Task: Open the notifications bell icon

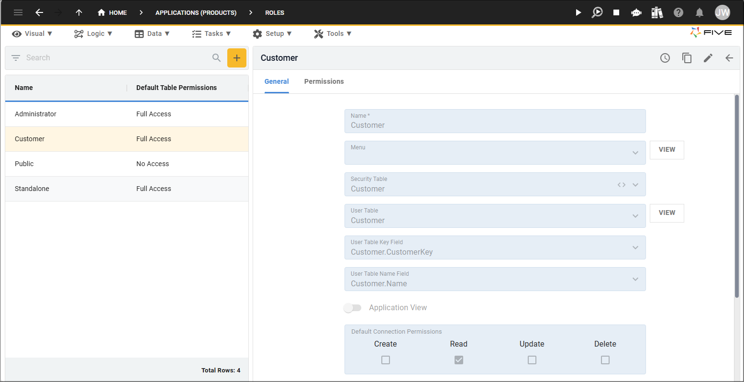Action: point(700,12)
